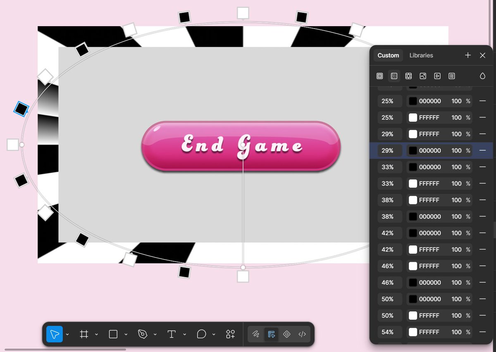Edit position field of 38% 000000 stop
Screen dimensions: 496x352
tap(390, 217)
